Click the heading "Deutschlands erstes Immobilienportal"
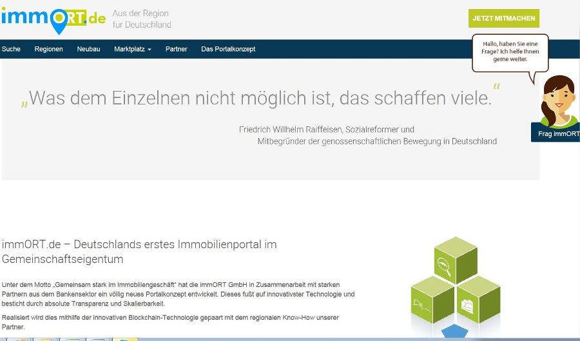Screen dimensions: 580x341 point(139,251)
